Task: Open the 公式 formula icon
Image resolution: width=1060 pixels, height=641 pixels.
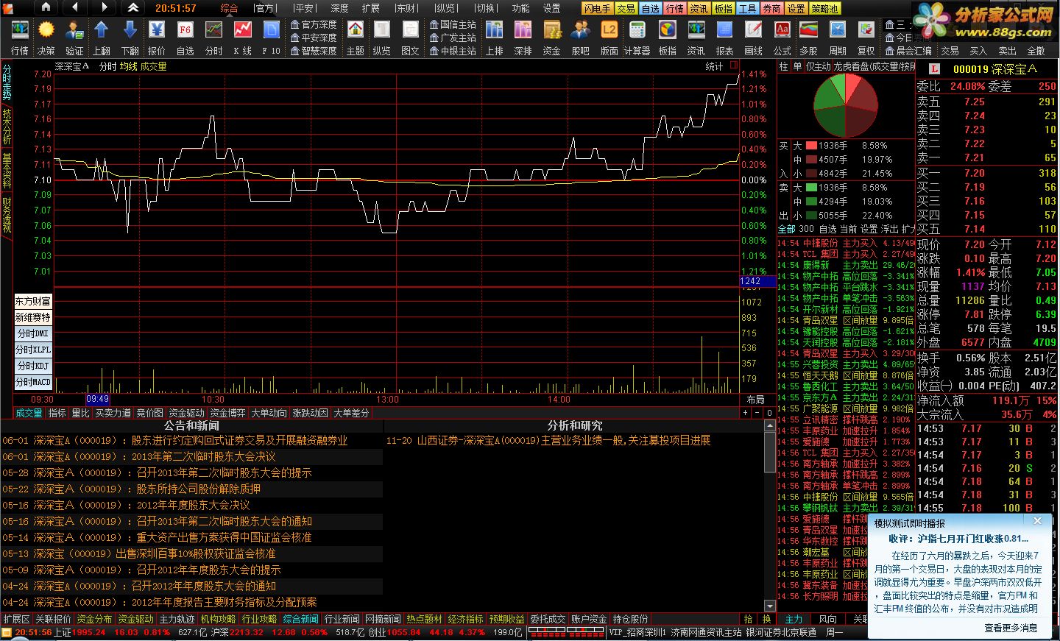Action: [x=782, y=38]
